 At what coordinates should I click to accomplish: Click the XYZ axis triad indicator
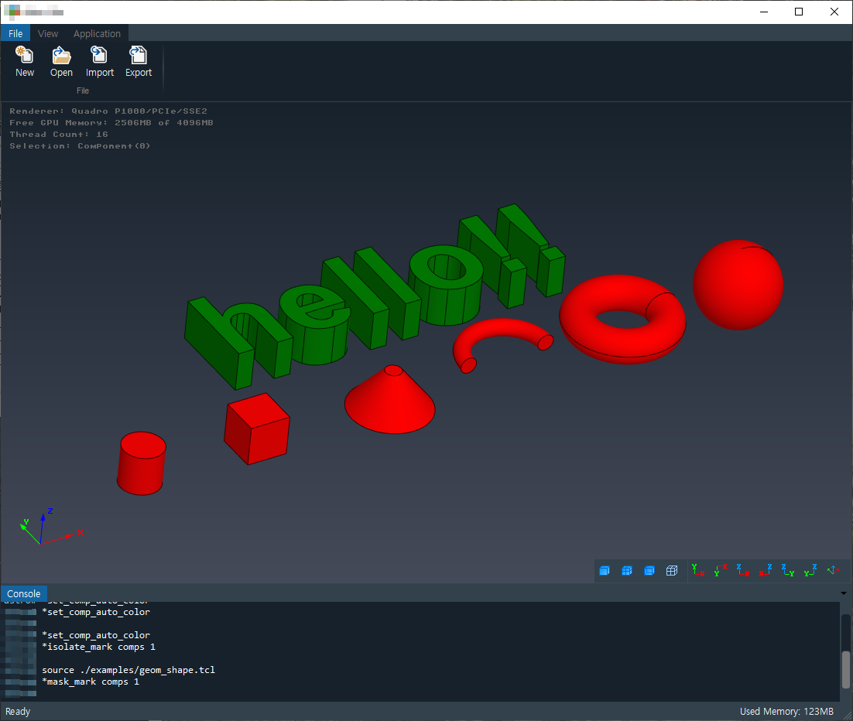tap(50, 527)
